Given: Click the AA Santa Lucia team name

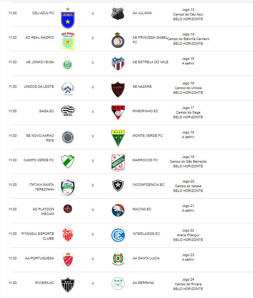Looking at the screenshot, I should point(146,258).
